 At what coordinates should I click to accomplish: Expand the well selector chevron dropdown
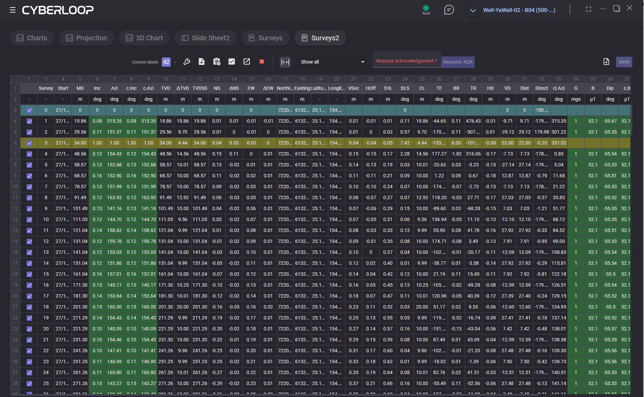tap(473, 11)
